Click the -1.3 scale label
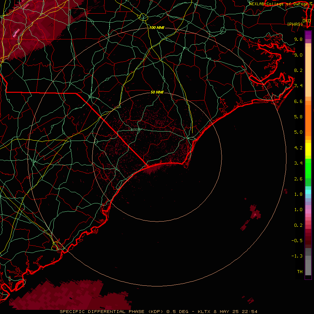The width and height of the screenshot is (314, 314). tap(297, 256)
